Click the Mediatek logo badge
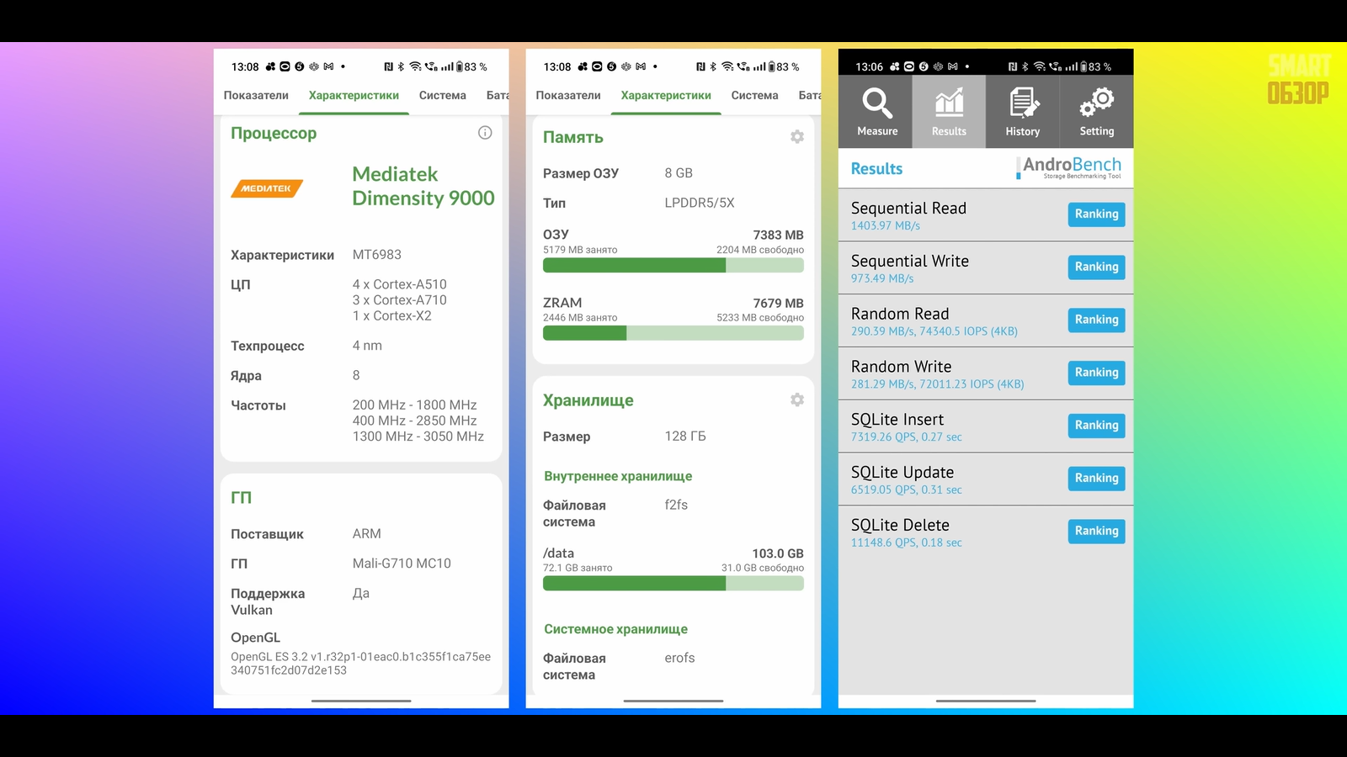This screenshot has height=757, width=1347. [266, 188]
